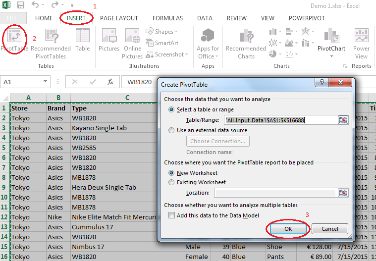The image size is (376, 261).
Task: Click the dialog Help question mark button
Action: 322,82
